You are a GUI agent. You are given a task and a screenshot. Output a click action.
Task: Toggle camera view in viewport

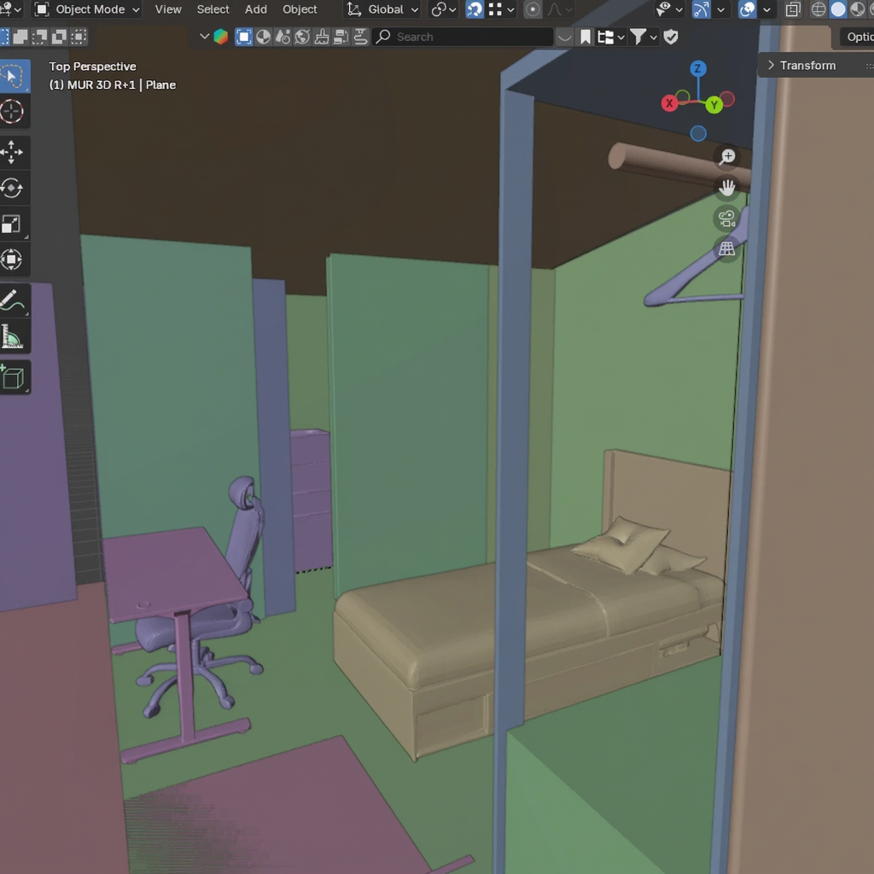(727, 218)
